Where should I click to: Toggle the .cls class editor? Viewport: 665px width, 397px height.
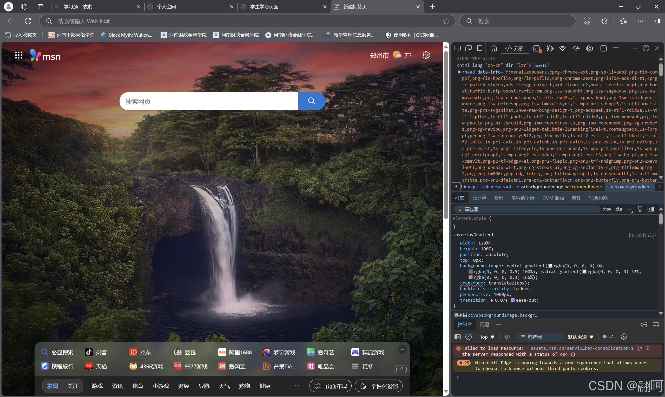click(x=618, y=209)
